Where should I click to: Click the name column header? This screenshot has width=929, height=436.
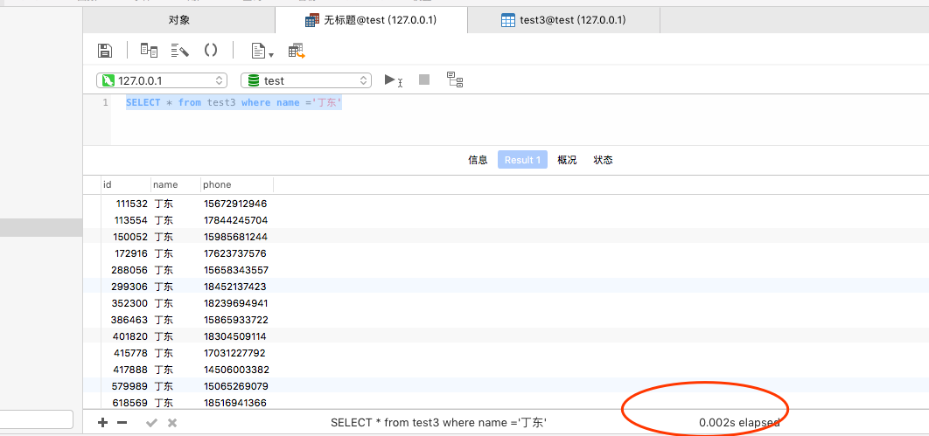[x=175, y=184]
